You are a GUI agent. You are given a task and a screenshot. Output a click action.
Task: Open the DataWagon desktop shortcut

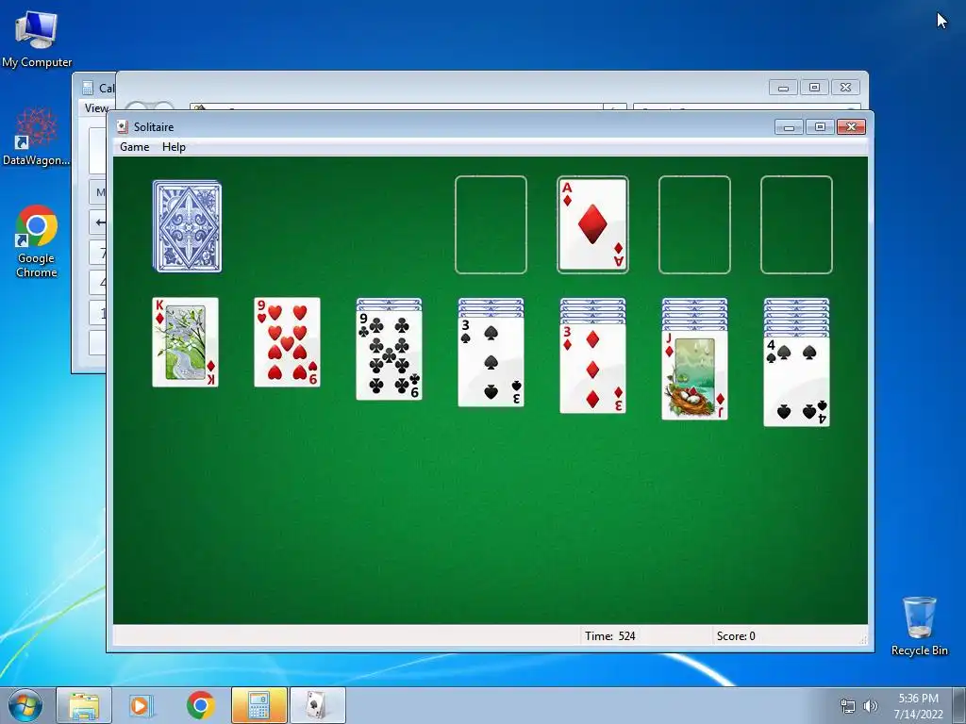[x=37, y=137]
